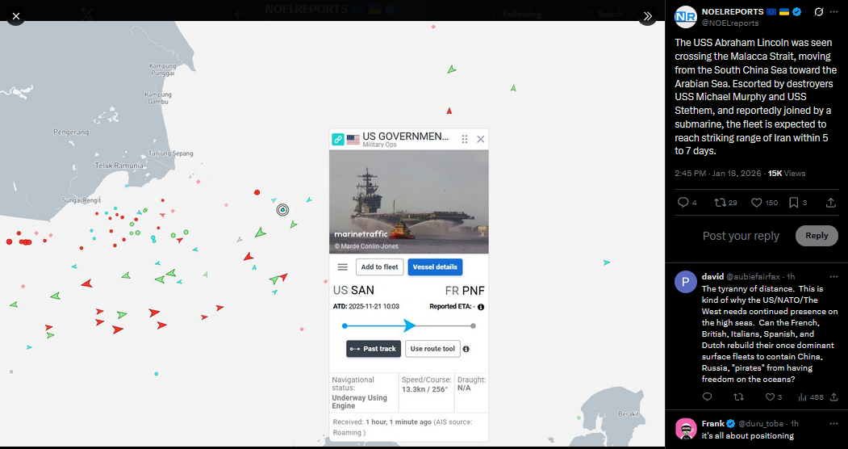Open david's profile avatar
The height and width of the screenshot is (449, 848).
686,283
